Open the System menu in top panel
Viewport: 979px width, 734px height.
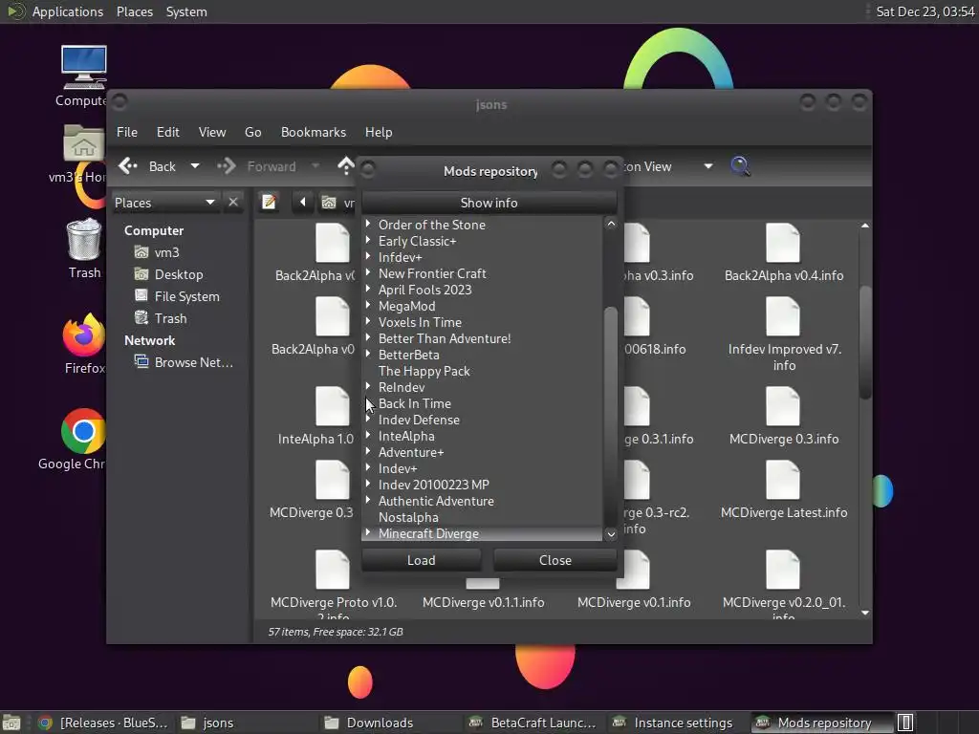tap(186, 11)
